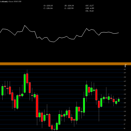Click the tallest red candlestick body
The height and width of the screenshot is (131, 131).
[37, 106]
